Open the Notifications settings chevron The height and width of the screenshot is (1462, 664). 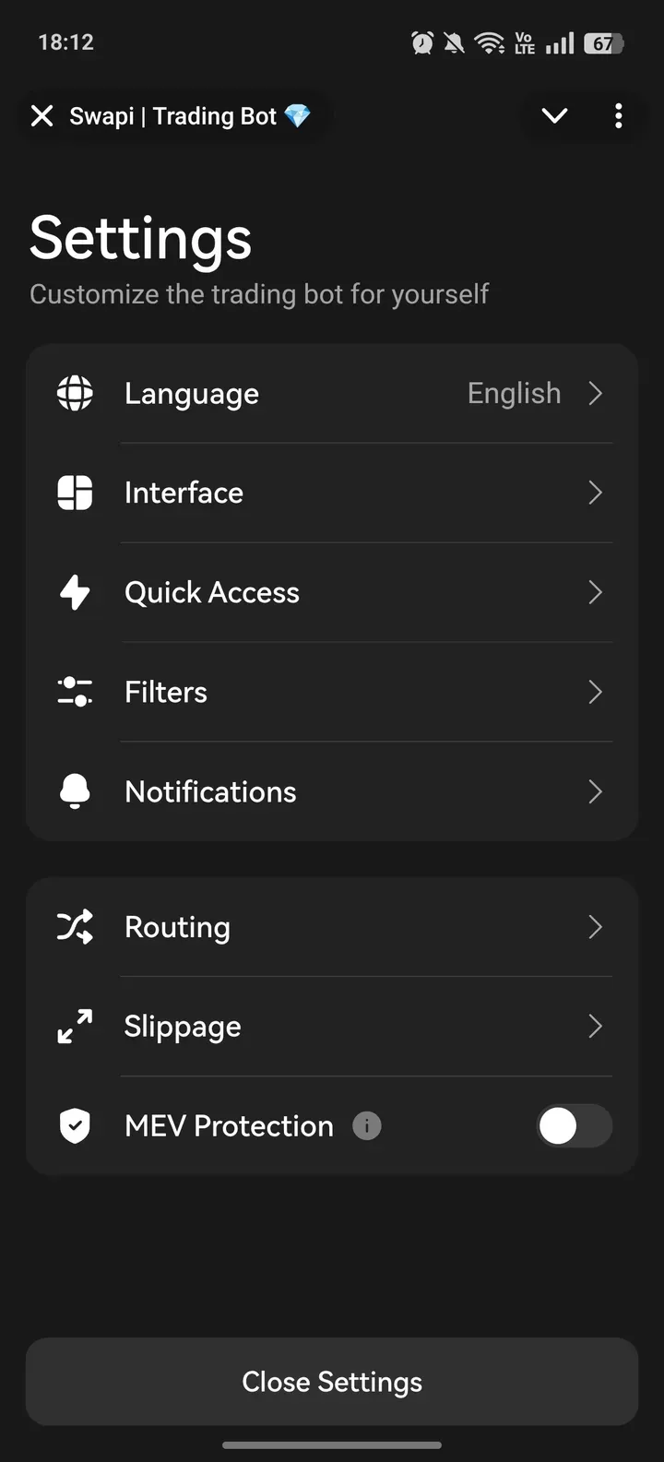pos(596,791)
